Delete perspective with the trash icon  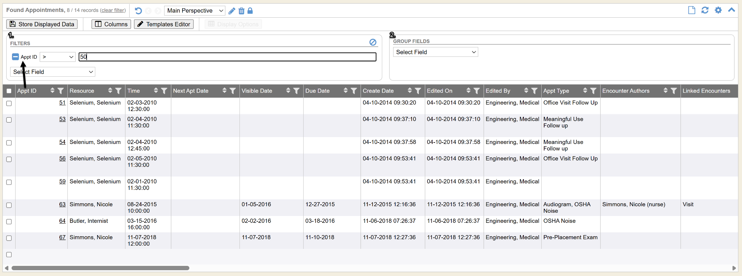pos(241,11)
